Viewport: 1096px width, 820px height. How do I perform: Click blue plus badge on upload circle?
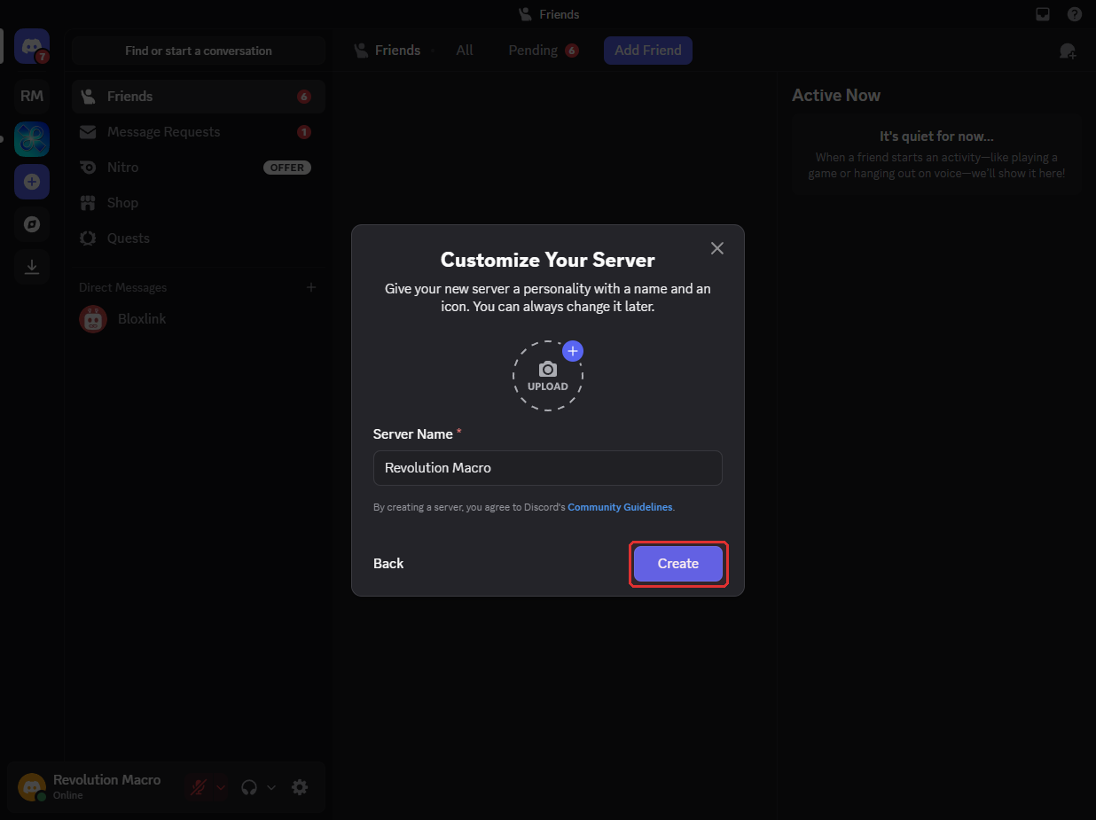pos(573,351)
